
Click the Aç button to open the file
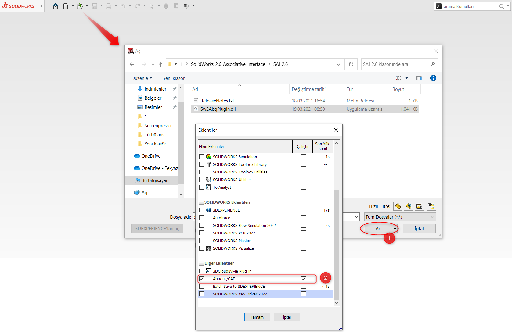pos(378,228)
